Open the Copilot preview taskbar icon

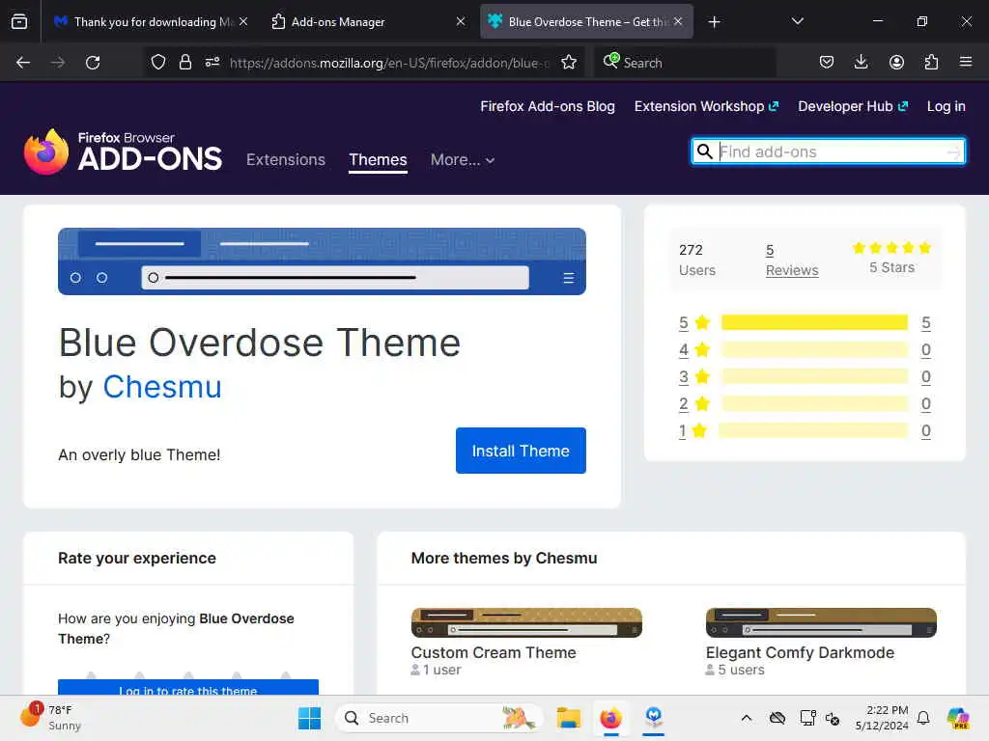[958, 718]
